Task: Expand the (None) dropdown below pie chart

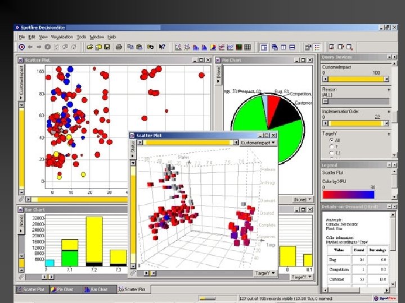Action: click(303, 199)
